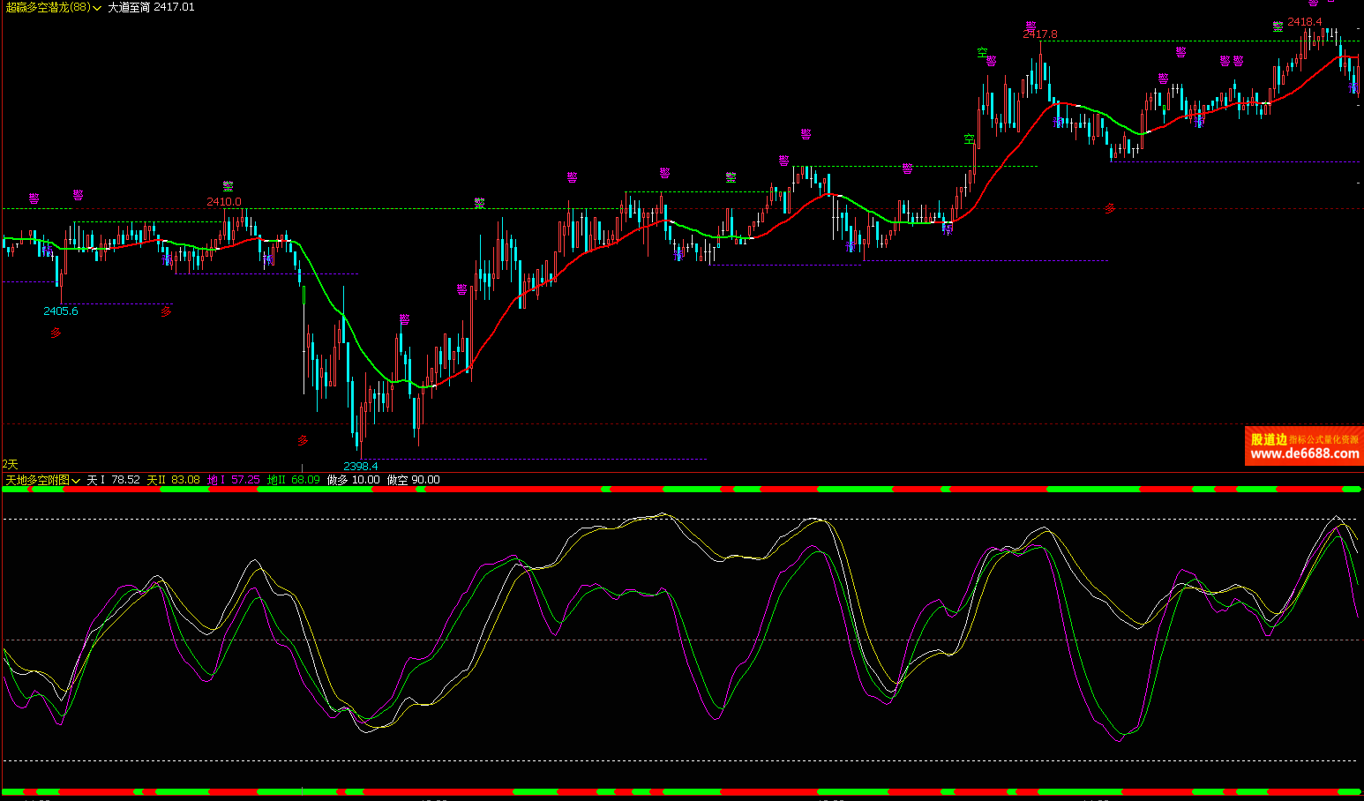
Task: Click the 天地多空附图 sub-chart title
Action: 37,480
